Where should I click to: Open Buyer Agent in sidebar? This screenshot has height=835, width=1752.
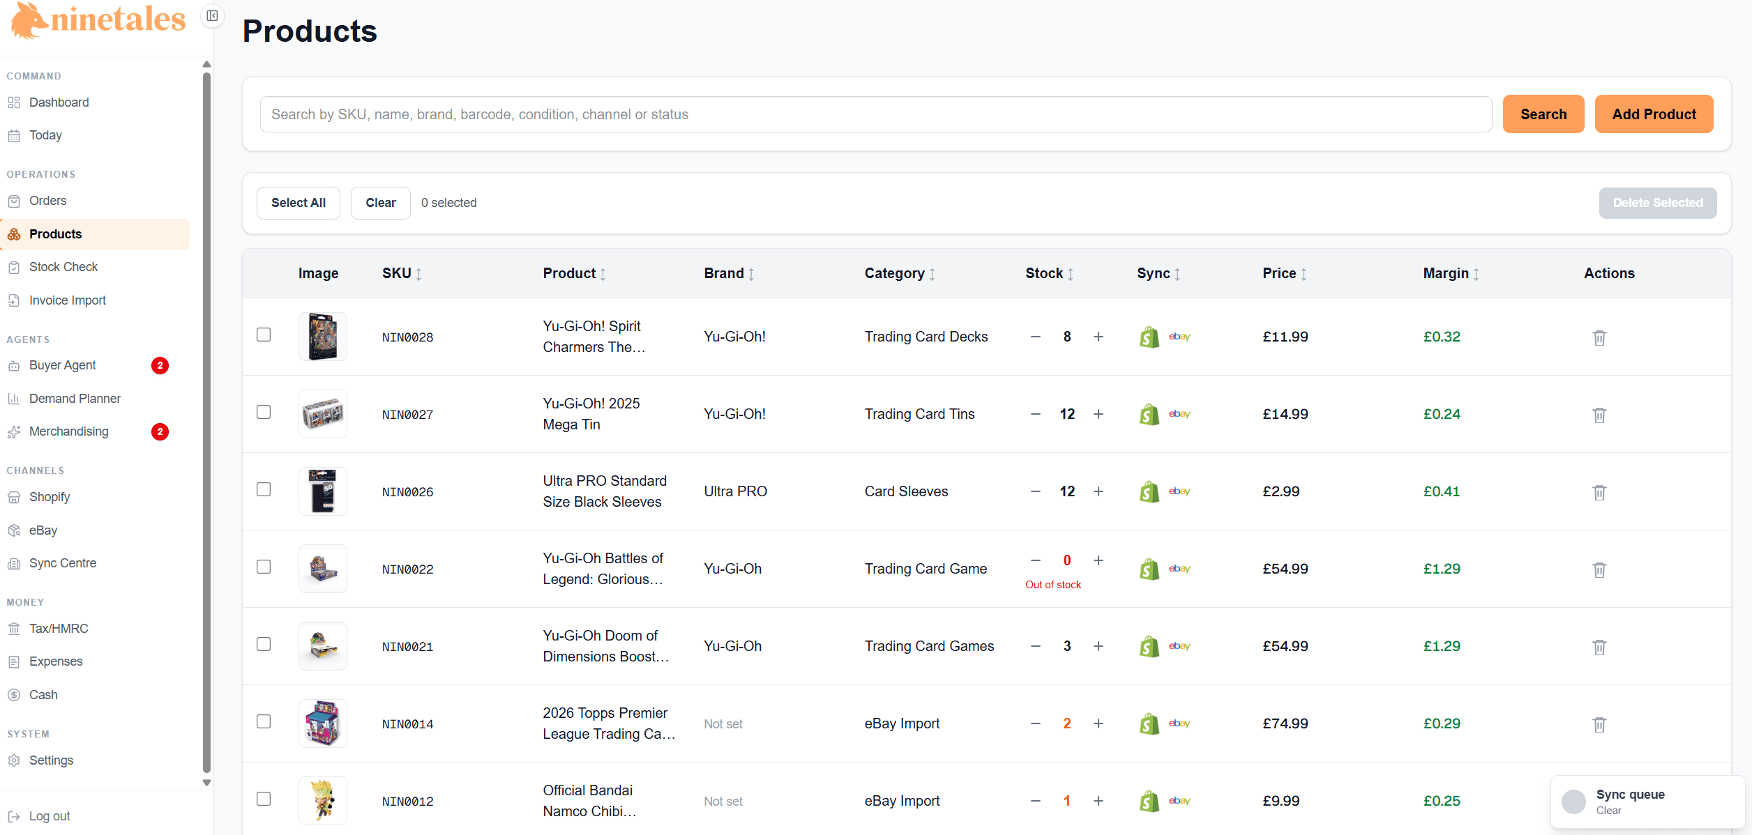(96, 365)
